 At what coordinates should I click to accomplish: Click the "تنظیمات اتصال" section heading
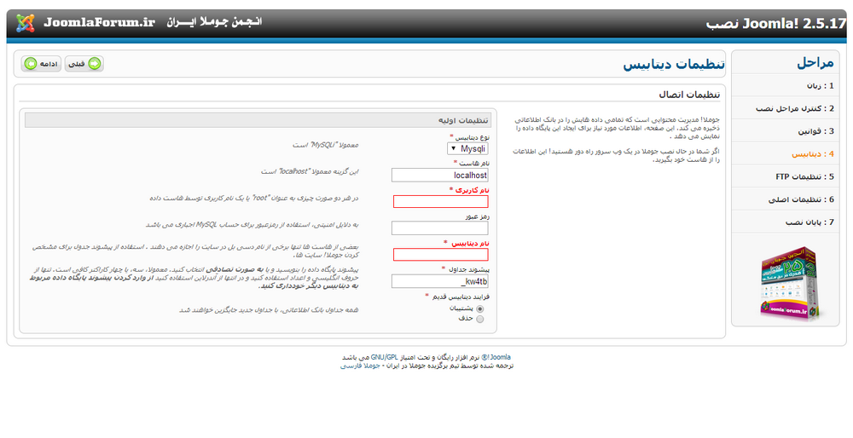coord(689,95)
